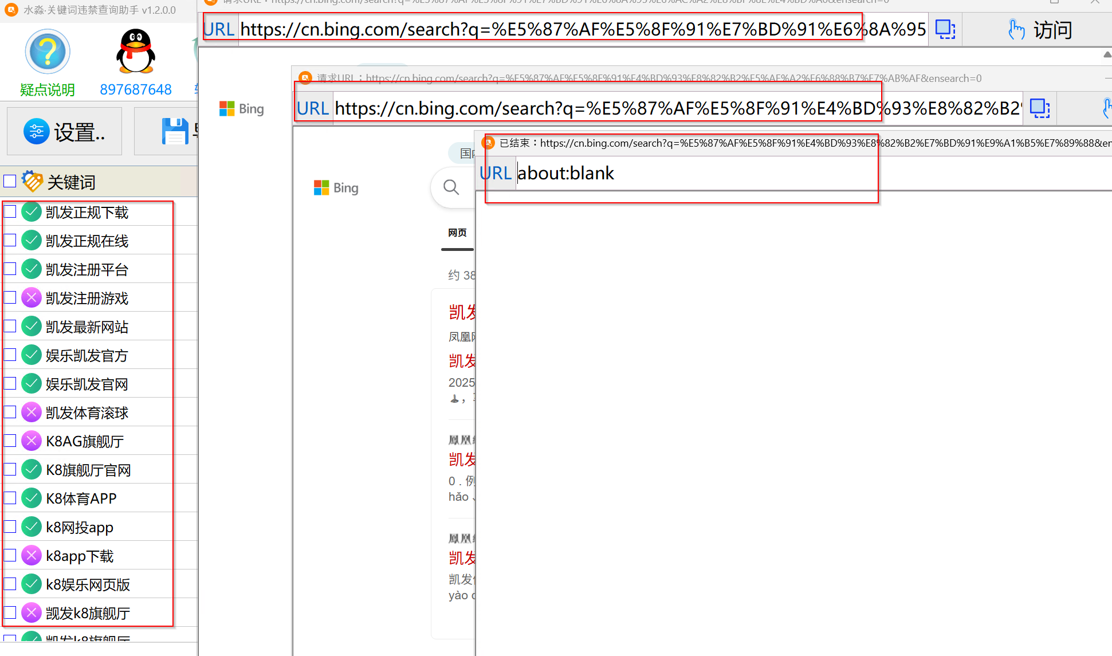
Task: Click the keyword text 娱乐凯发官网
Action: 87,384
